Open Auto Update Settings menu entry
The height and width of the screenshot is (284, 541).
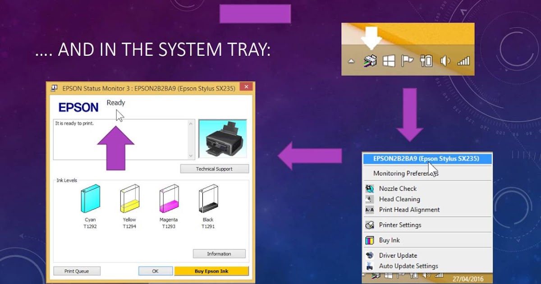(427, 266)
